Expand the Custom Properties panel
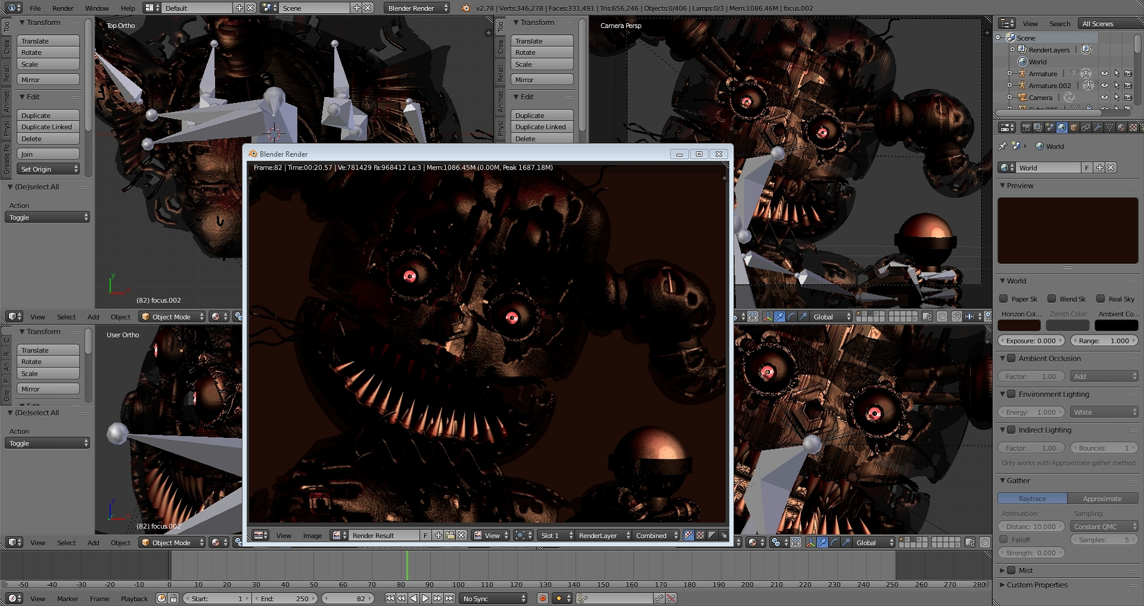 [1003, 585]
